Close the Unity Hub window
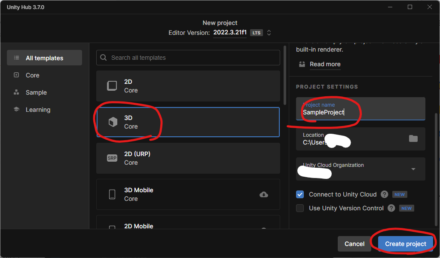The height and width of the screenshot is (258, 440). coord(429,7)
